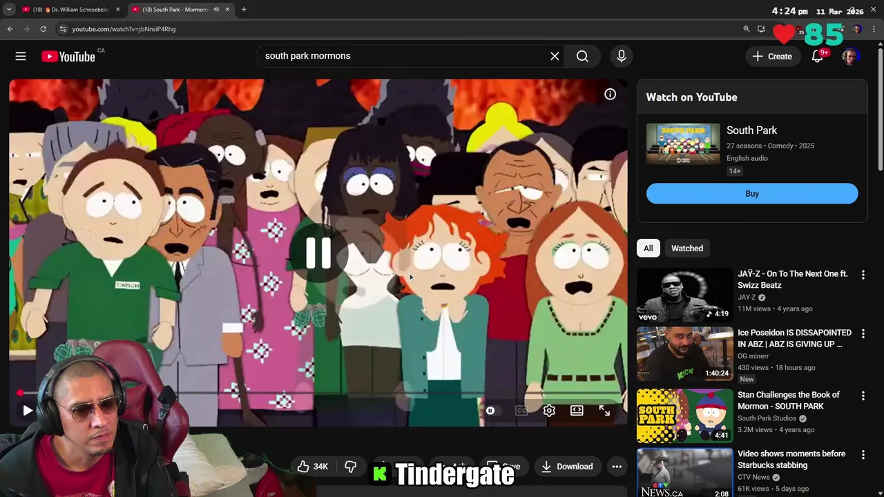This screenshot has width=884, height=497.
Task: Open Stan Challenges the Book of Mormon thumbnail
Action: [684, 416]
